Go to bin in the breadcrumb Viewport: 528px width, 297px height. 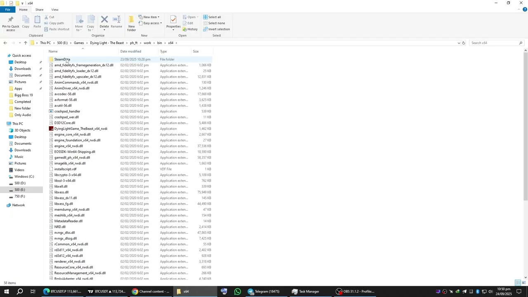pyautogui.click(x=159, y=43)
